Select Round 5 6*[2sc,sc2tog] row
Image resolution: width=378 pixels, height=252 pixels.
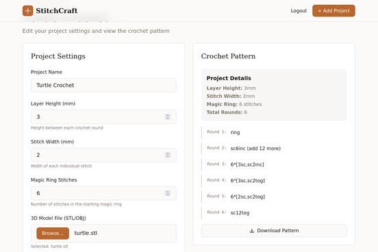[274, 197]
